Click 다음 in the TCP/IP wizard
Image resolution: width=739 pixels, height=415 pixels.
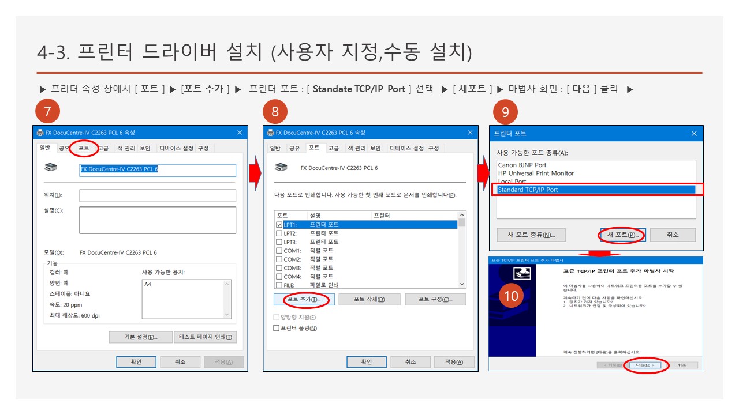(644, 365)
